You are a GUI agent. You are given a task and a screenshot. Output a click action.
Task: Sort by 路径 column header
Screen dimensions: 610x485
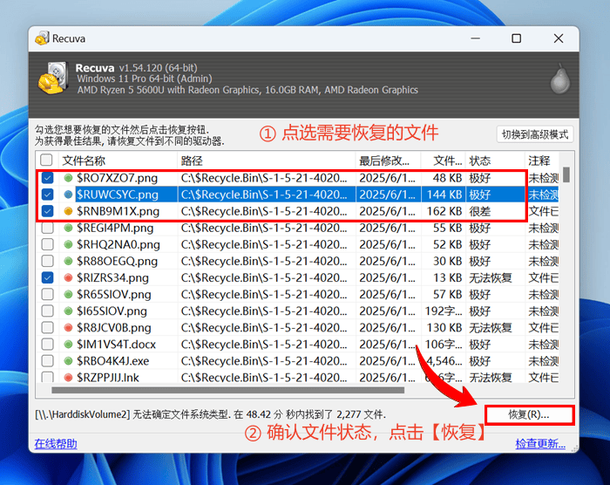click(x=267, y=161)
